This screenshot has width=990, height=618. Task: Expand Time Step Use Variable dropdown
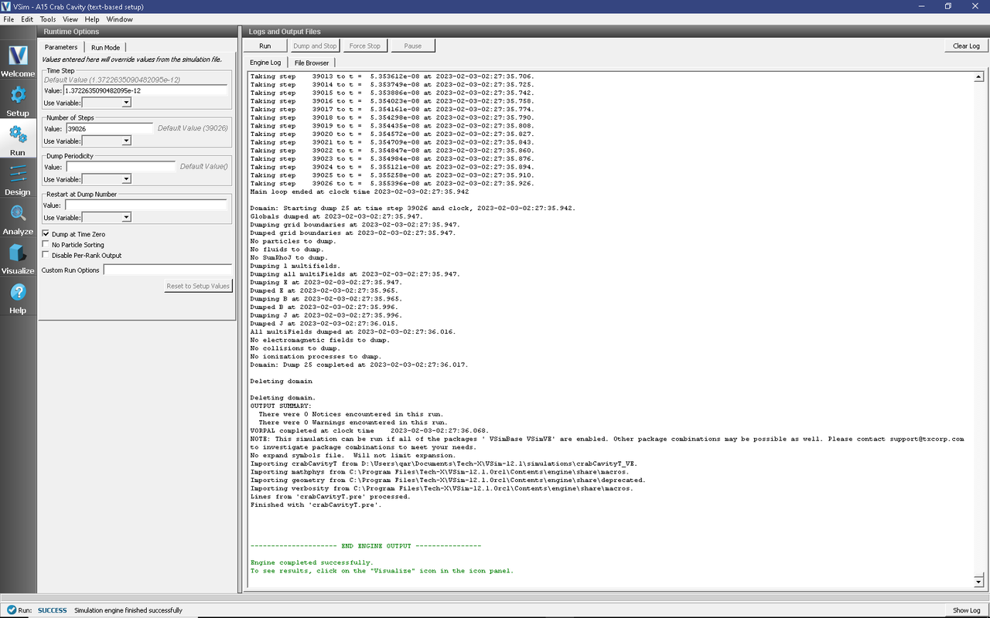coord(107,103)
